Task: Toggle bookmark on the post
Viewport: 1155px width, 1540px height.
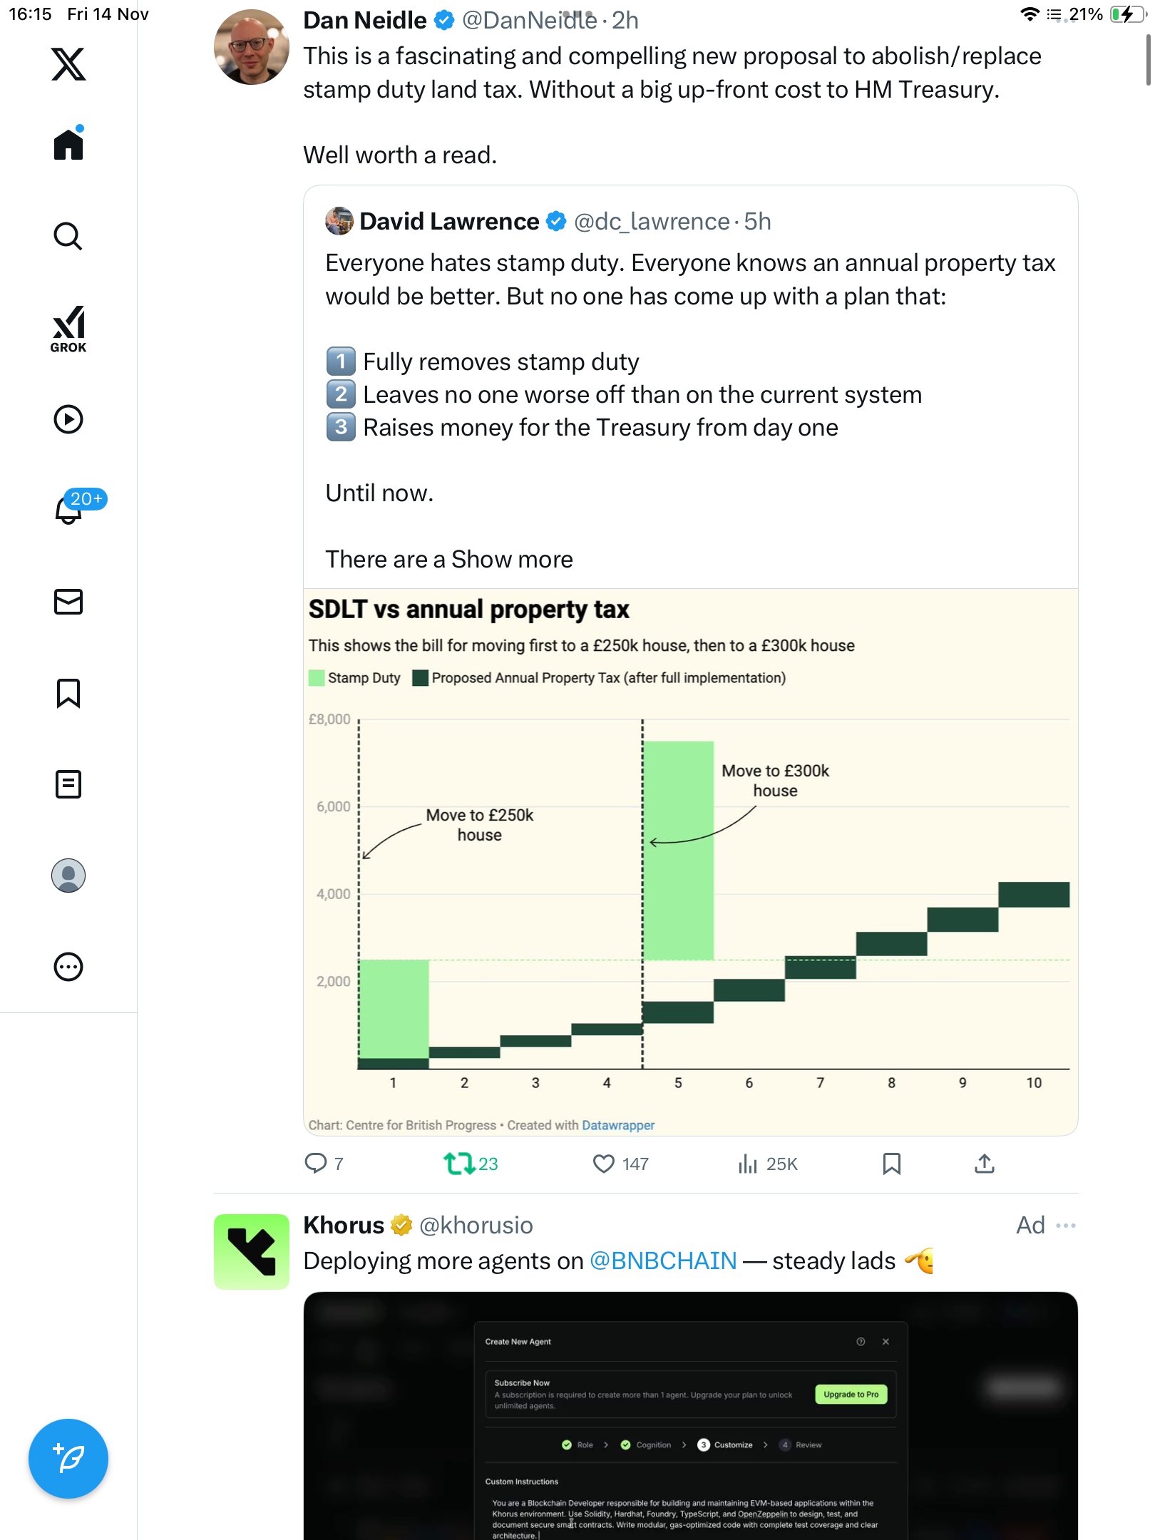Action: [891, 1164]
